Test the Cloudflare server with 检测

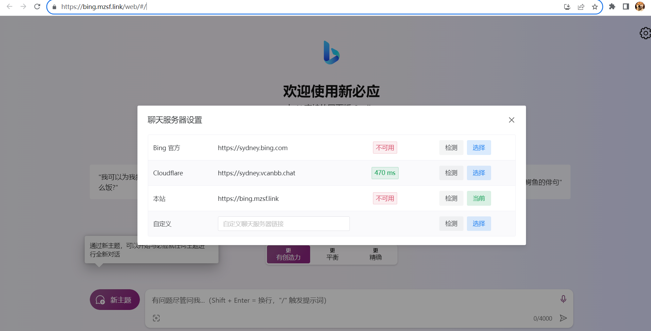(451, 173)
